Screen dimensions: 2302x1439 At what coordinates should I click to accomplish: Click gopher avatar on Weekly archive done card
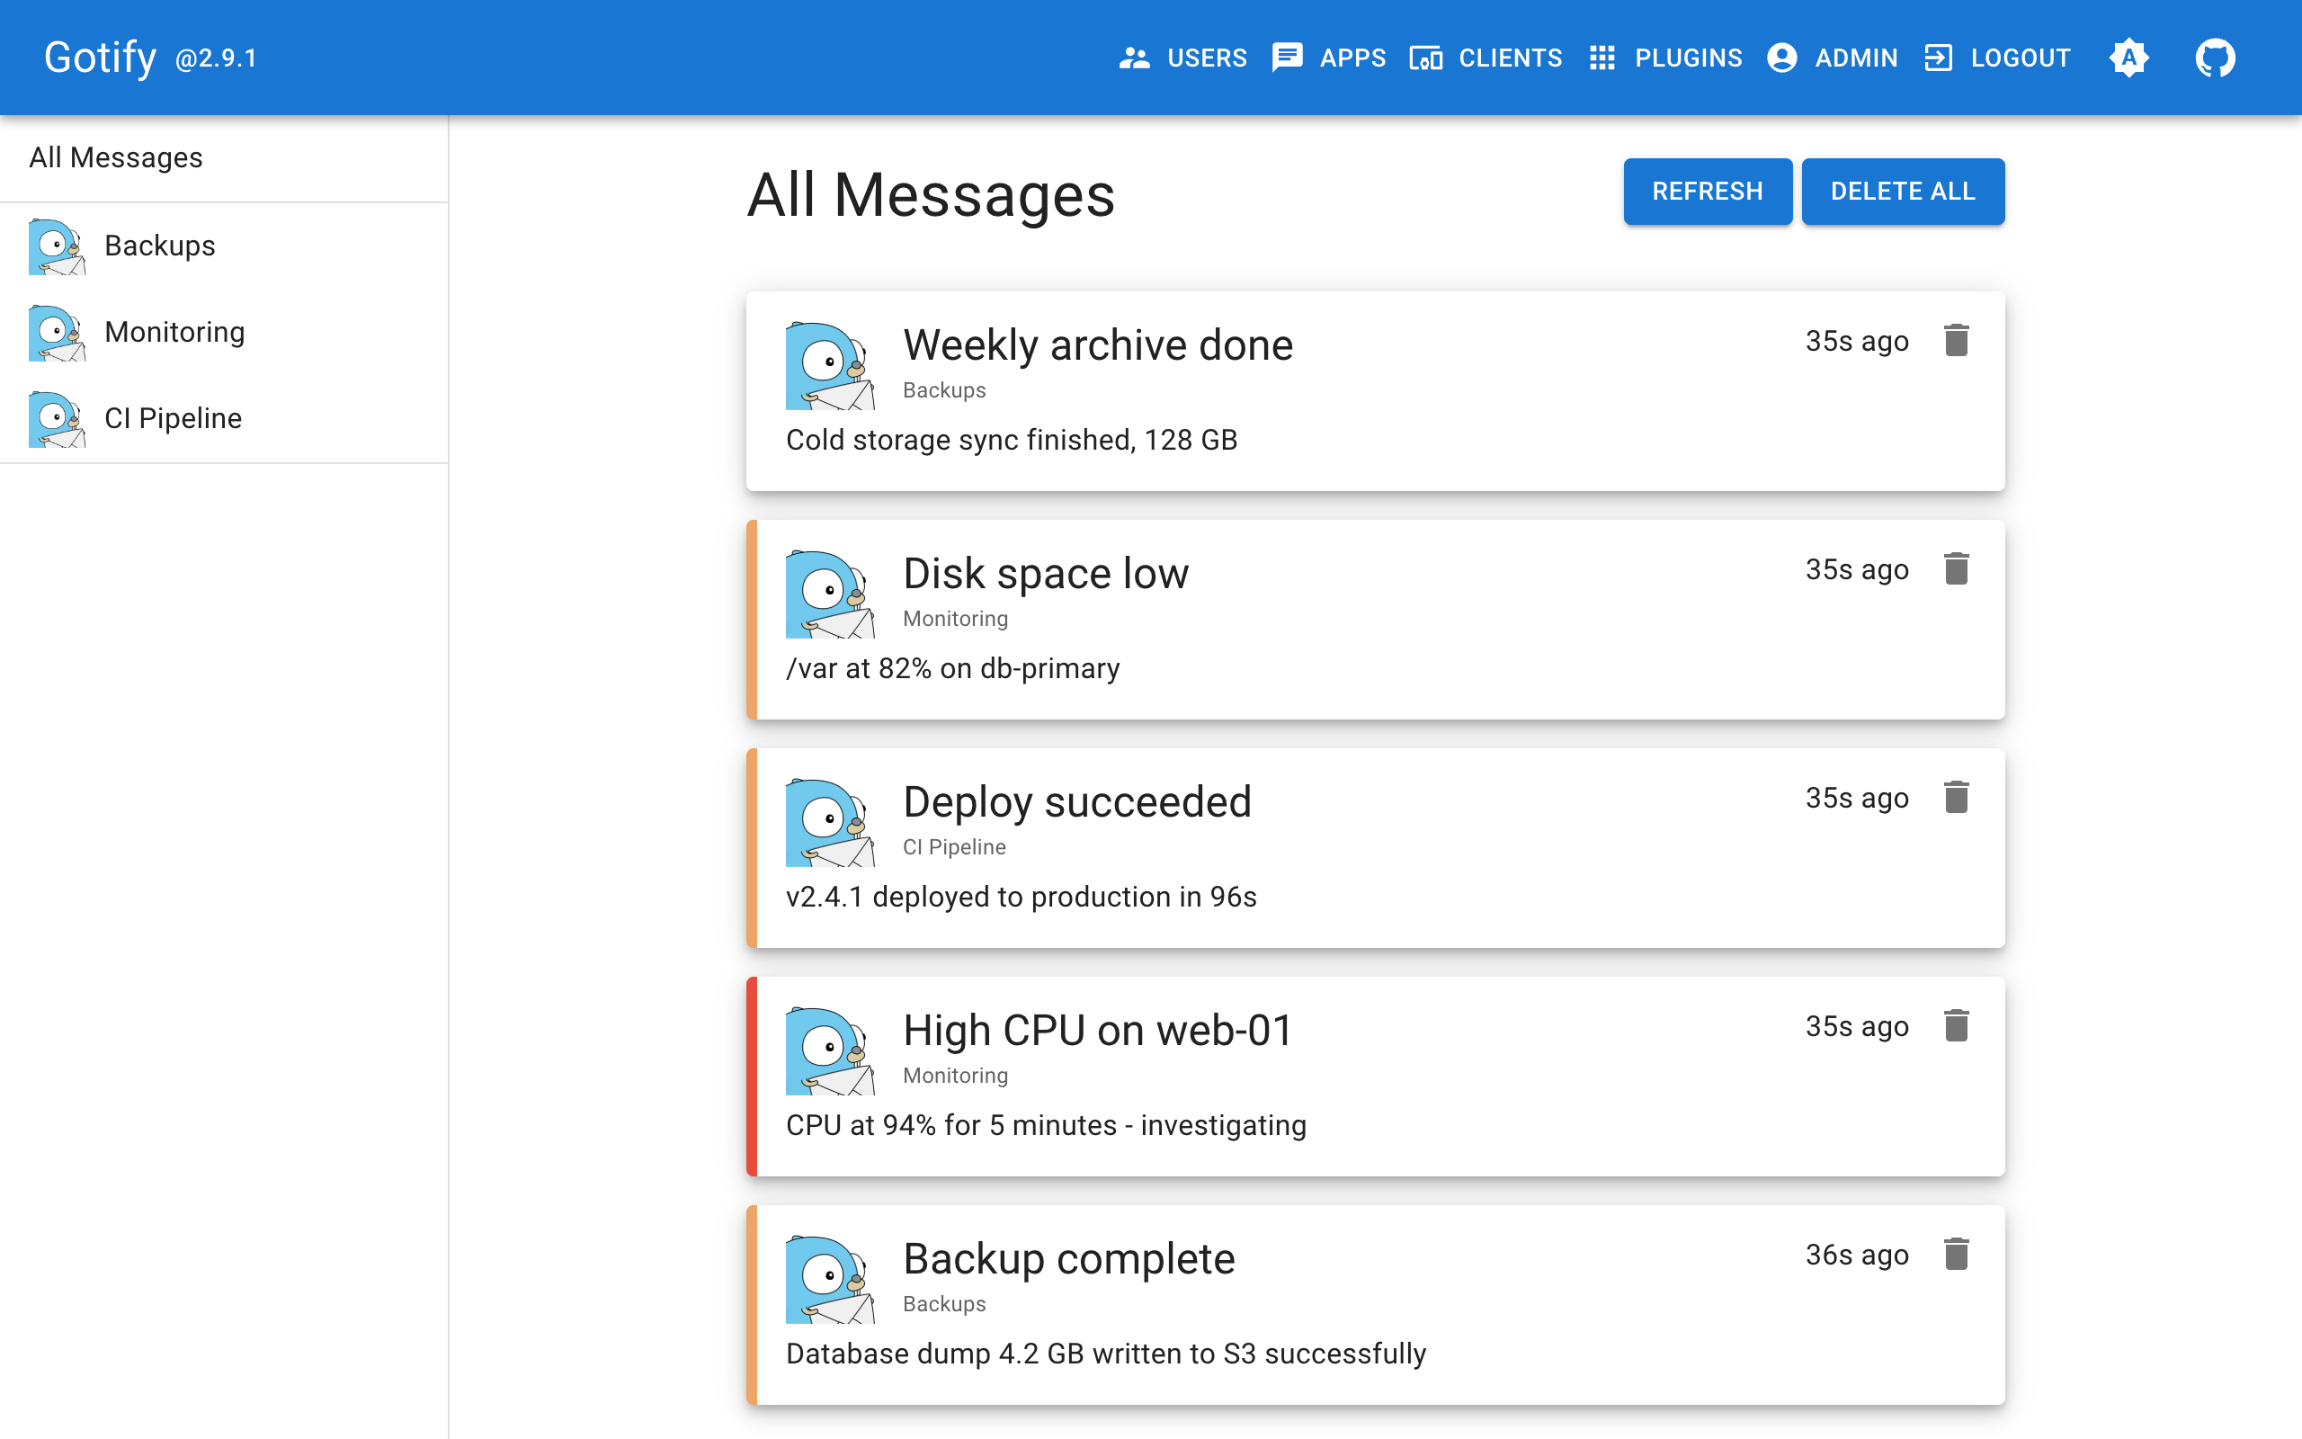coord(831,366)
